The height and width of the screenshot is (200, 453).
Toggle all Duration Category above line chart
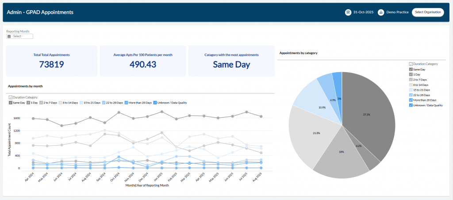(10, 97)
